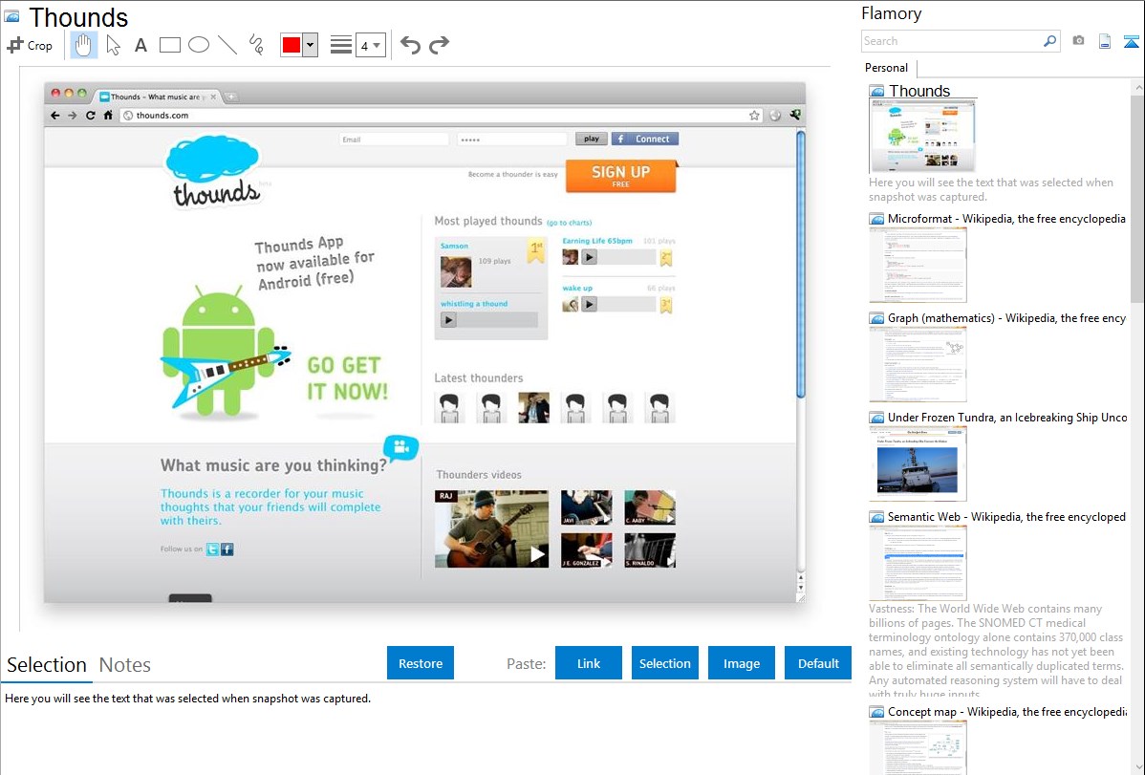
Task: Open the Semantic Web snapshot thumbnail
Action: 918,563
